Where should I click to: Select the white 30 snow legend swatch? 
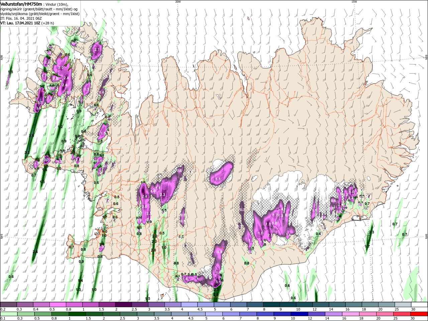coord(419,305)
